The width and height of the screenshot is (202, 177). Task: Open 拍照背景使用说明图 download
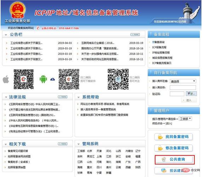[19, 156]
